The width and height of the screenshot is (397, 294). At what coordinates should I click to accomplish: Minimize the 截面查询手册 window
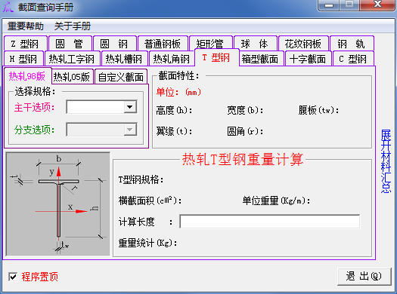[x=329, y=5]
